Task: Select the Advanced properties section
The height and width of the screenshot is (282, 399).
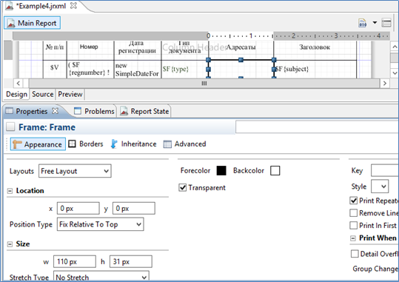Action: [x=185, y=144]
